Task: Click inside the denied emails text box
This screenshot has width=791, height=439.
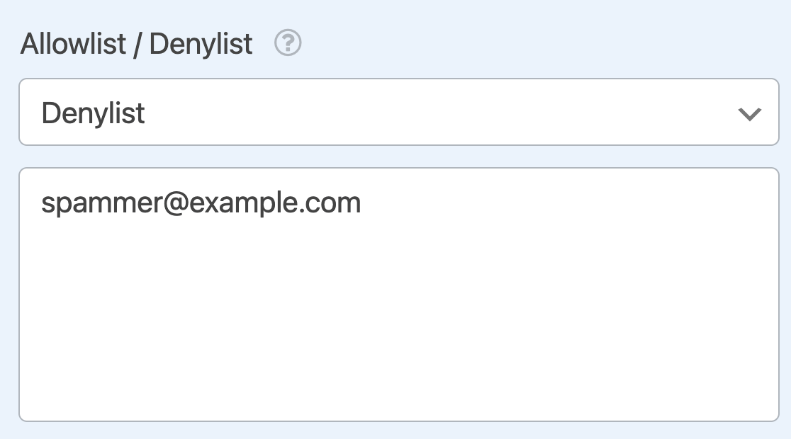Action: pos(399,295)
